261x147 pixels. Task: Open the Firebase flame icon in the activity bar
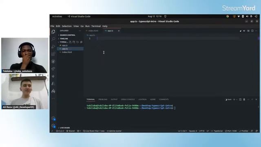(x=53, y=91)
